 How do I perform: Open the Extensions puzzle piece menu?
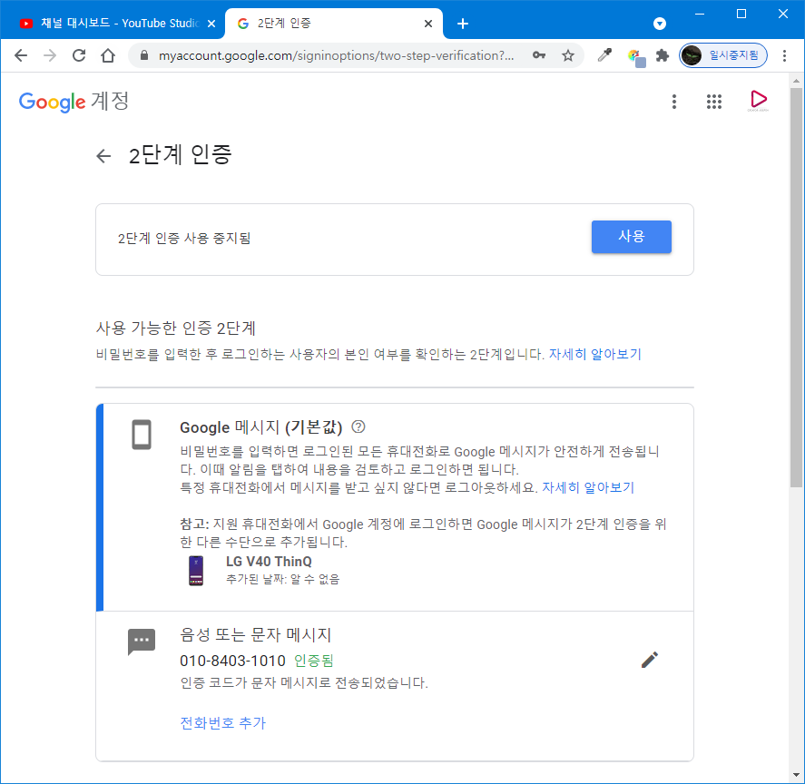pyautogui.click(x=663, y=55)
